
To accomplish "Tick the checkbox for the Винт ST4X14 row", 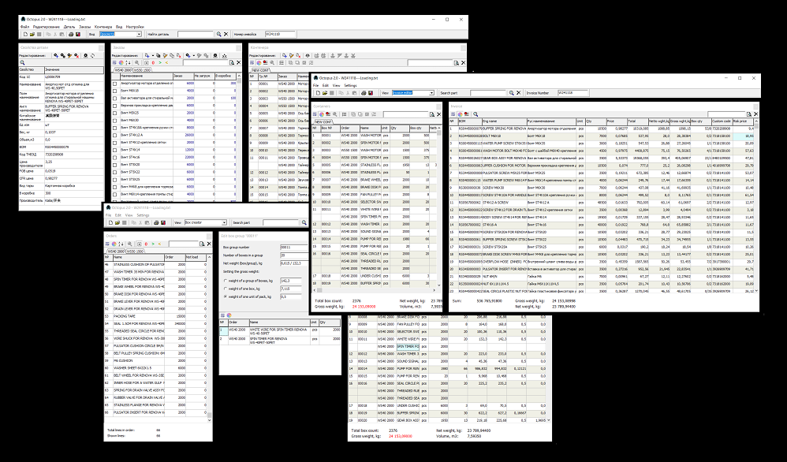I will 115,150.
